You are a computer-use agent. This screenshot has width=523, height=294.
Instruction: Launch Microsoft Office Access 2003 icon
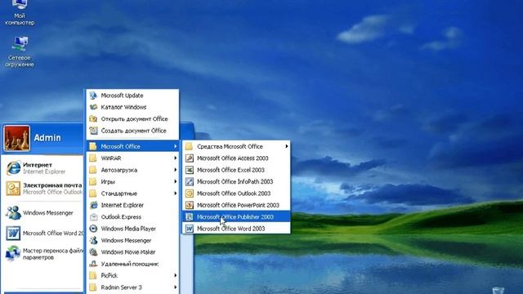pyautogui.click(x=189, y=158)
